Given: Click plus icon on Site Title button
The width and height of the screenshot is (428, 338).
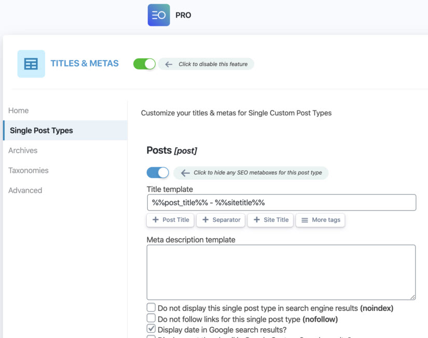Looking at the screenshot, I should pyautogui.click(x=256, y=220).
